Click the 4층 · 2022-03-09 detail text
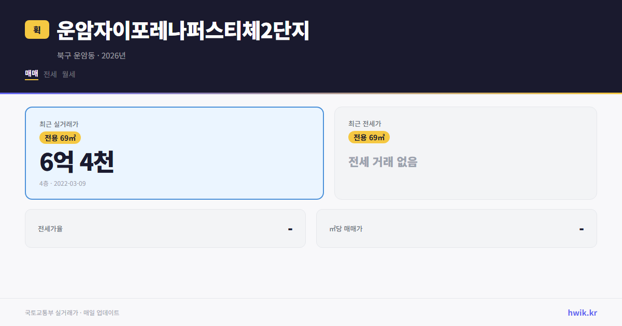Viewport: 622px width, 326px height. coord(62,183)
